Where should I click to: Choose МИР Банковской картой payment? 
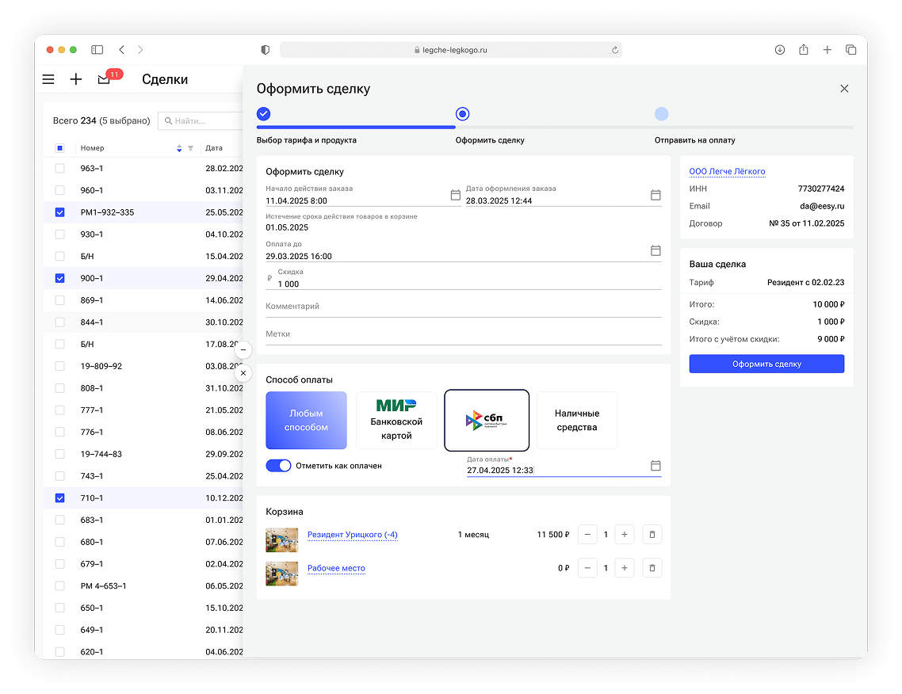(x=396, y=421)
